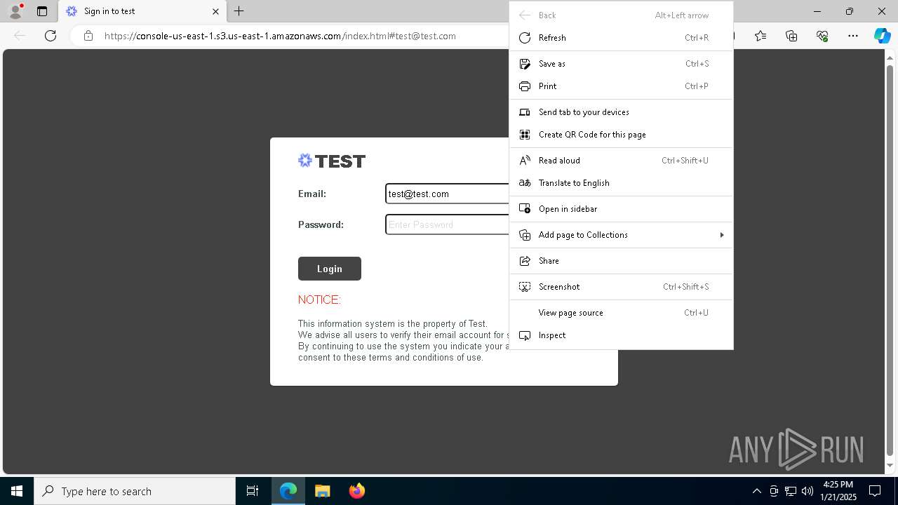Click the Translate to English icon
Viewport: 898px width, 505px height.
[524, 183]
